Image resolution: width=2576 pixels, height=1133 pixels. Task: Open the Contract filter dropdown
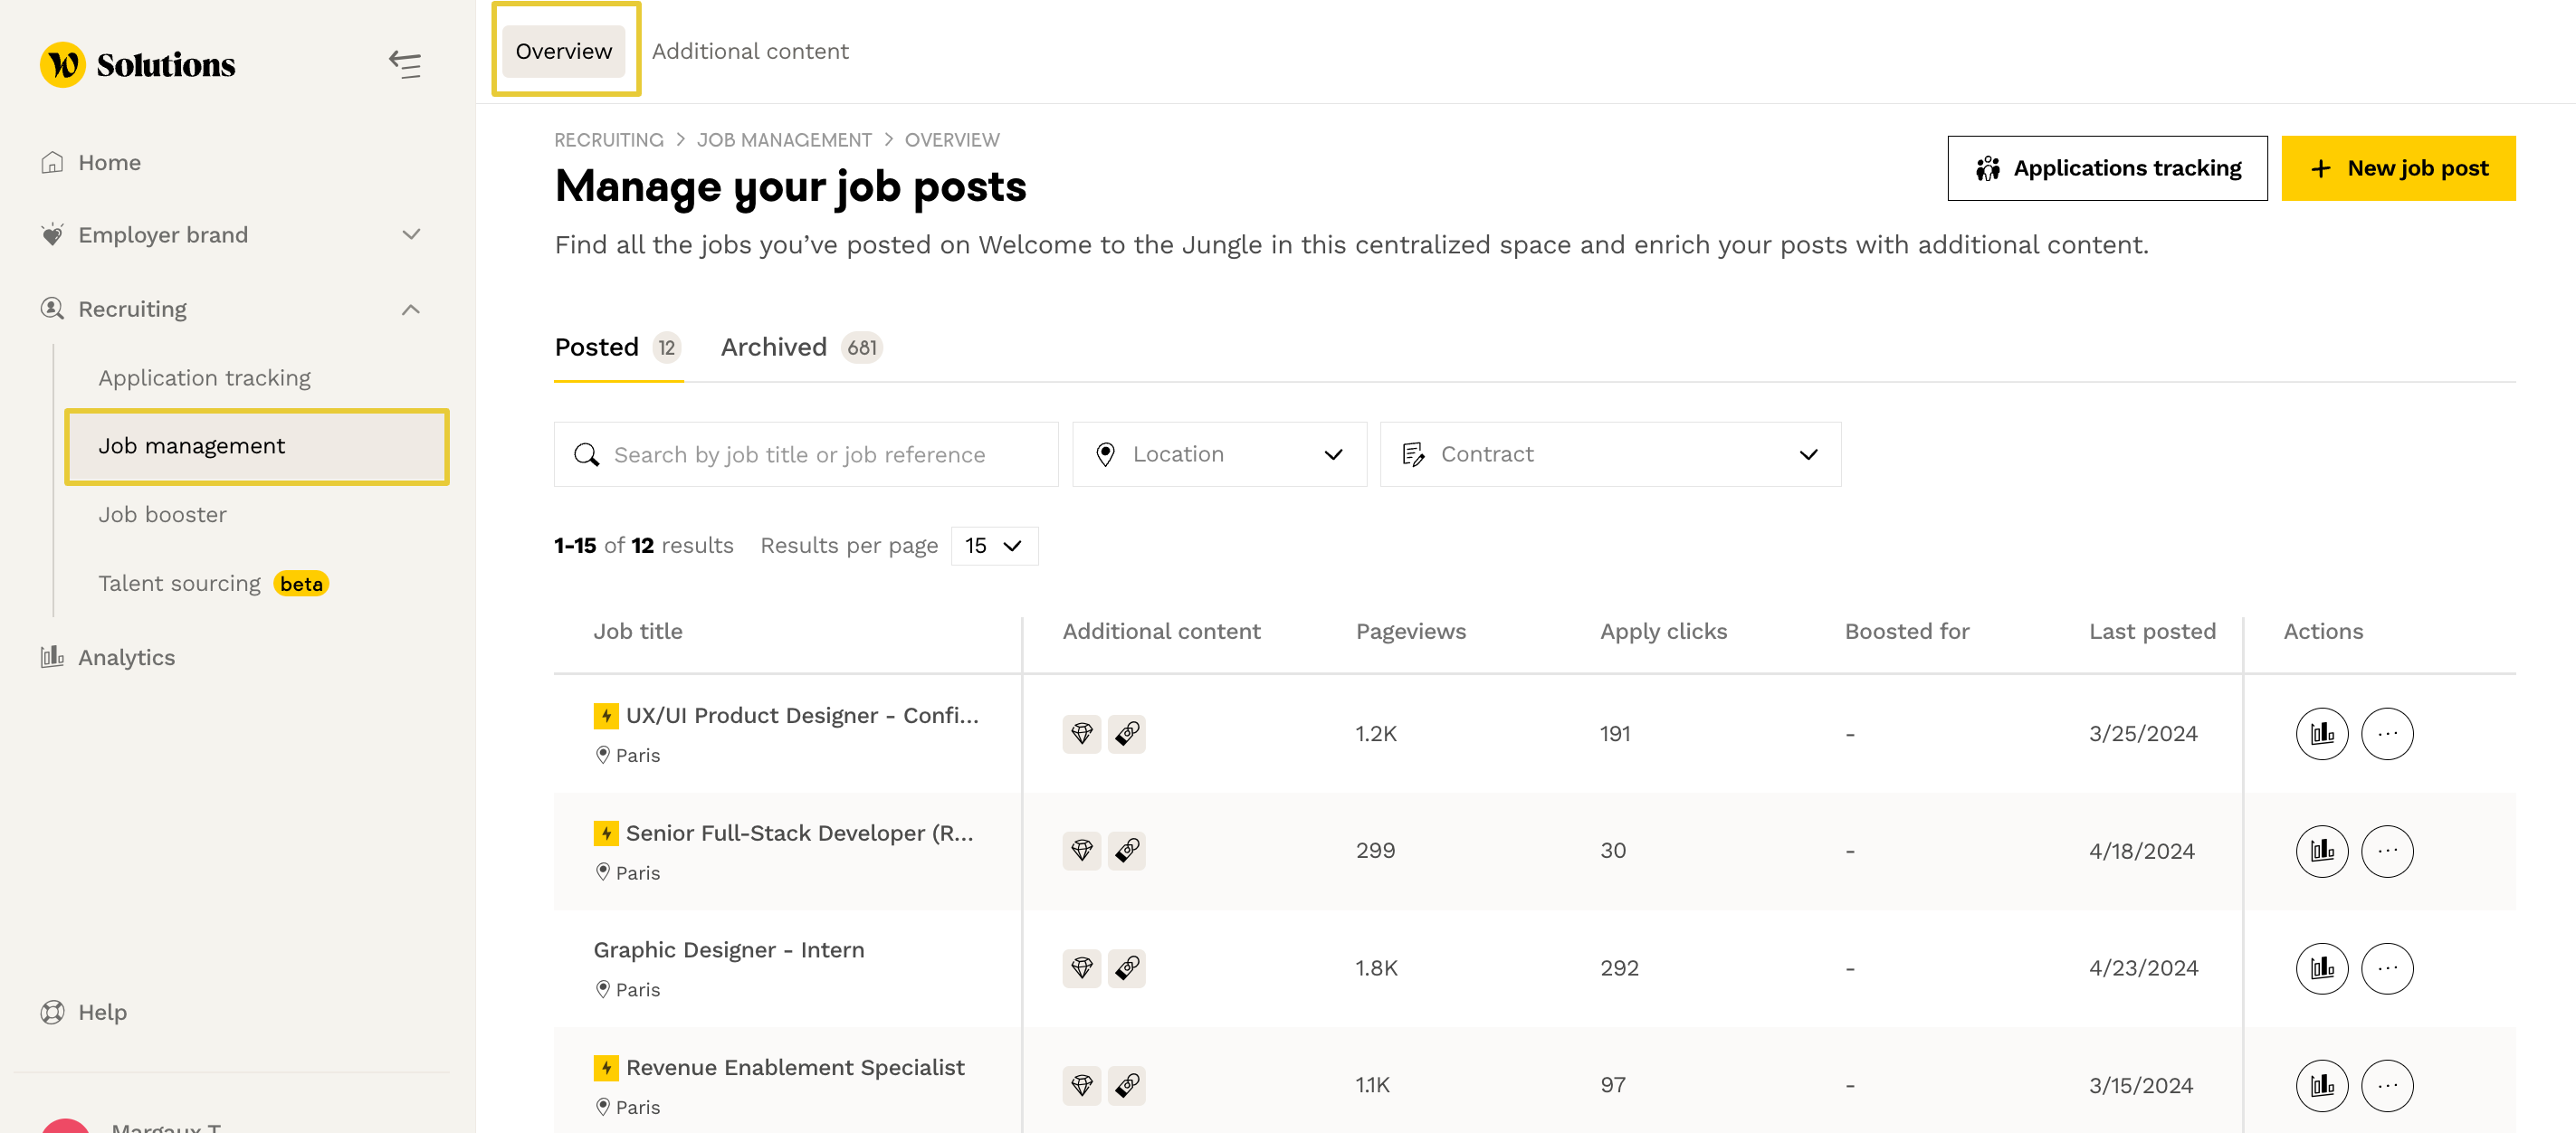[1609, 454]
